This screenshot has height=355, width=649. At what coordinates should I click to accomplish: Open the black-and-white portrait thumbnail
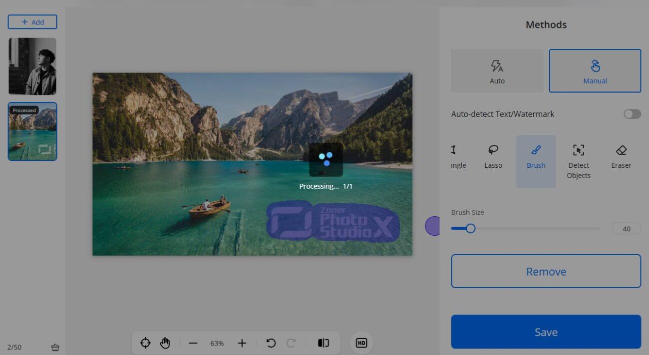pyautogui.click(x=32, y=66)
